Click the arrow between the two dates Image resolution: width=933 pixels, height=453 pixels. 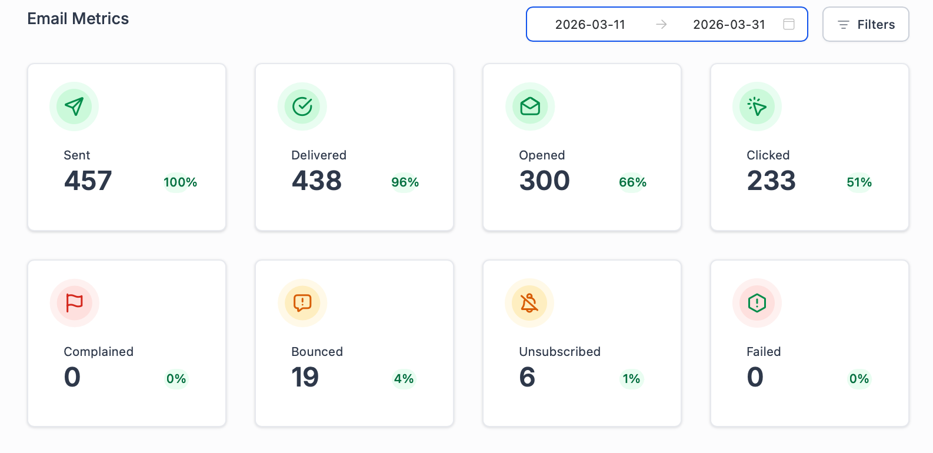[662, 24]
